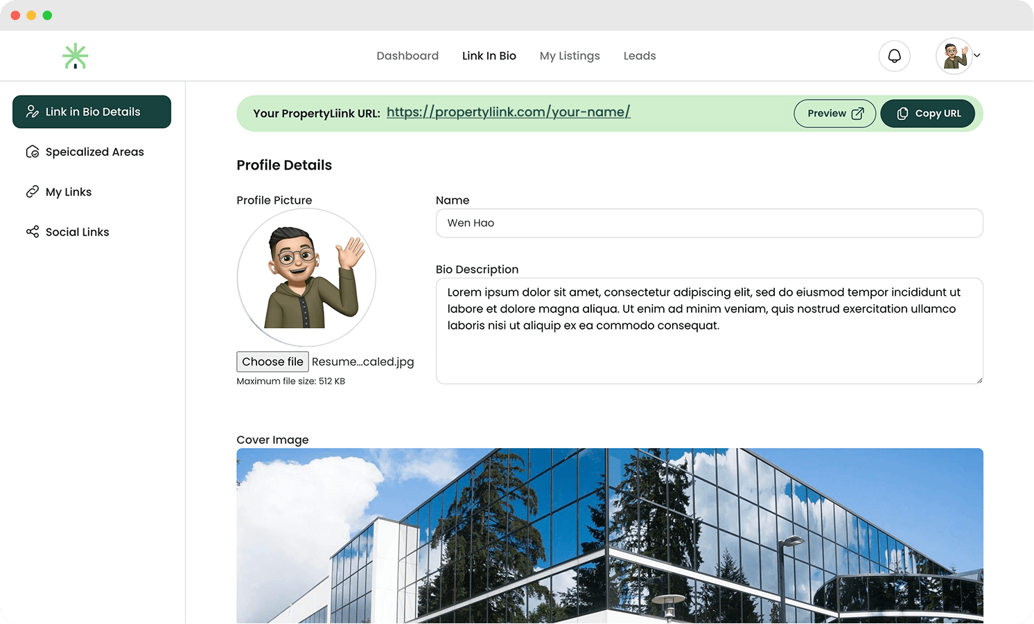Select Link in Bio Details sidebar item
1034x624 pixels.
pos(91,112)
